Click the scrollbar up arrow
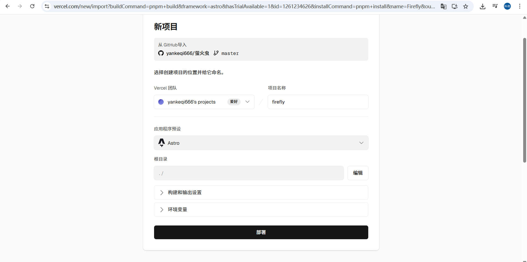 pos(525,18)
